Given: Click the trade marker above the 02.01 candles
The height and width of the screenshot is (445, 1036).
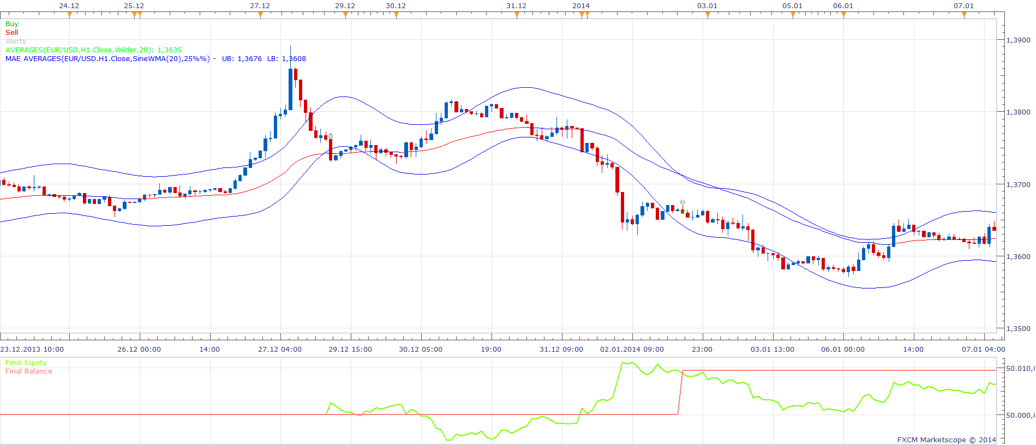Looking at the screenshot, I should tap(682, 202).
